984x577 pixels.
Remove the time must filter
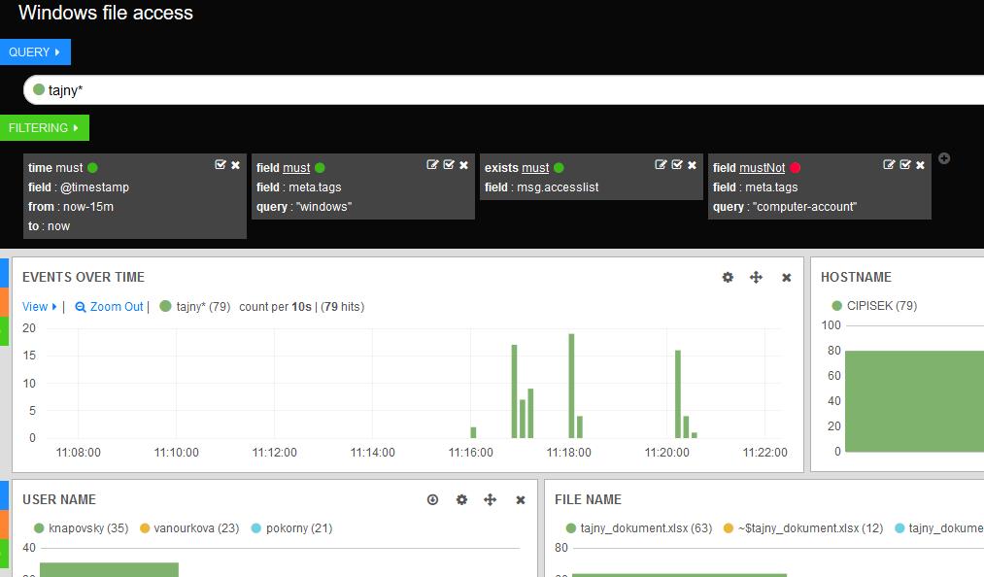pos(235,165)
